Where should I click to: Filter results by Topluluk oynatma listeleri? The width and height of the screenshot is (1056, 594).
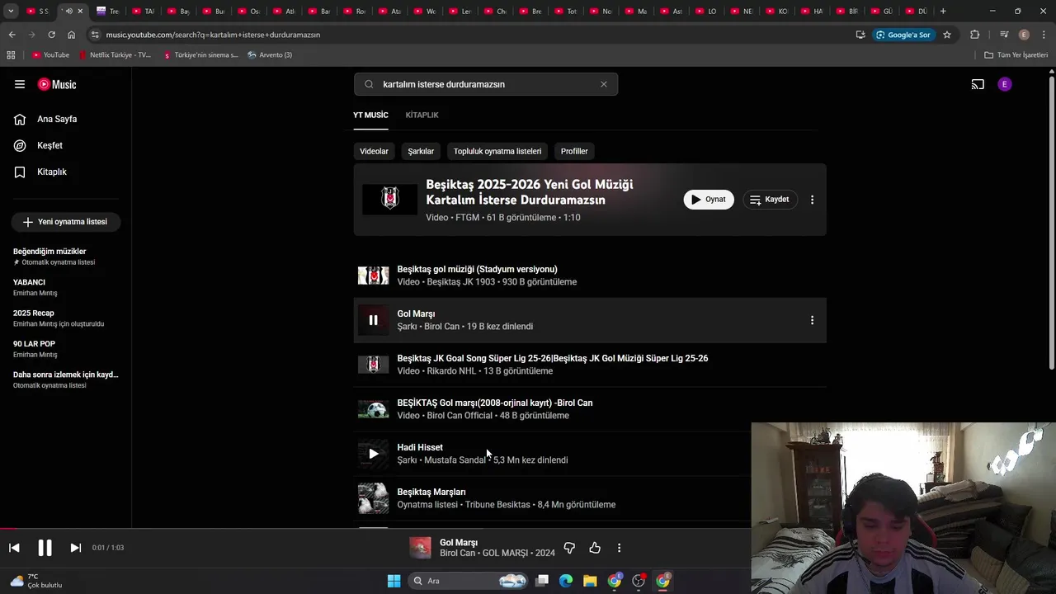(497, 151)
